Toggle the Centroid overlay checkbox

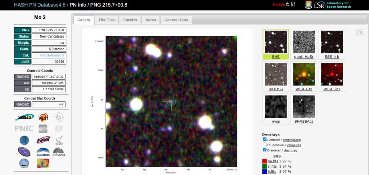coord(265,139)
